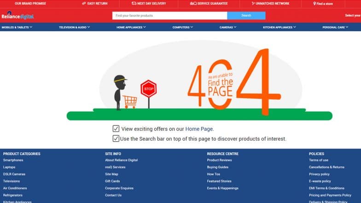Expand the Mobiles & Tablets chevron

[31, 27]
